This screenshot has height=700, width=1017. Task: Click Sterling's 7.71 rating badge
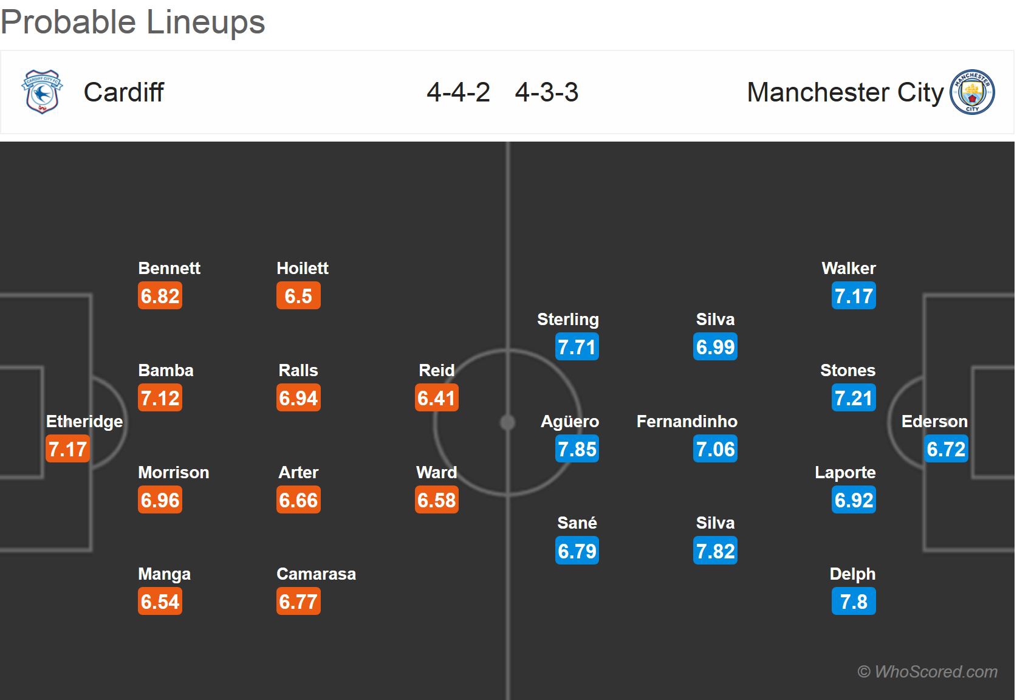tap(577, 347)
